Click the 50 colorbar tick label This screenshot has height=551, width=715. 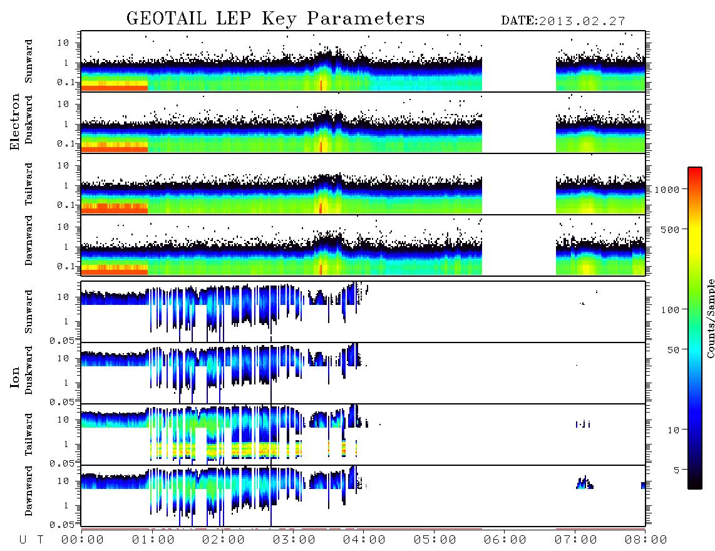point(673,350)
